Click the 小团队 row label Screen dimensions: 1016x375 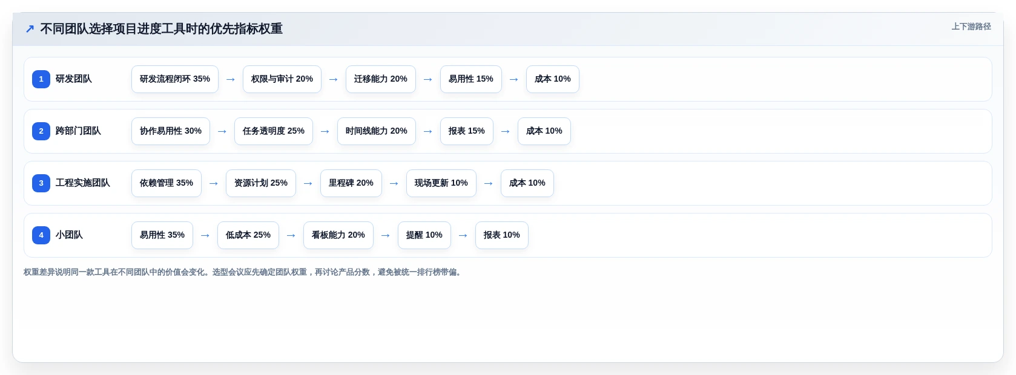[69, 235]
